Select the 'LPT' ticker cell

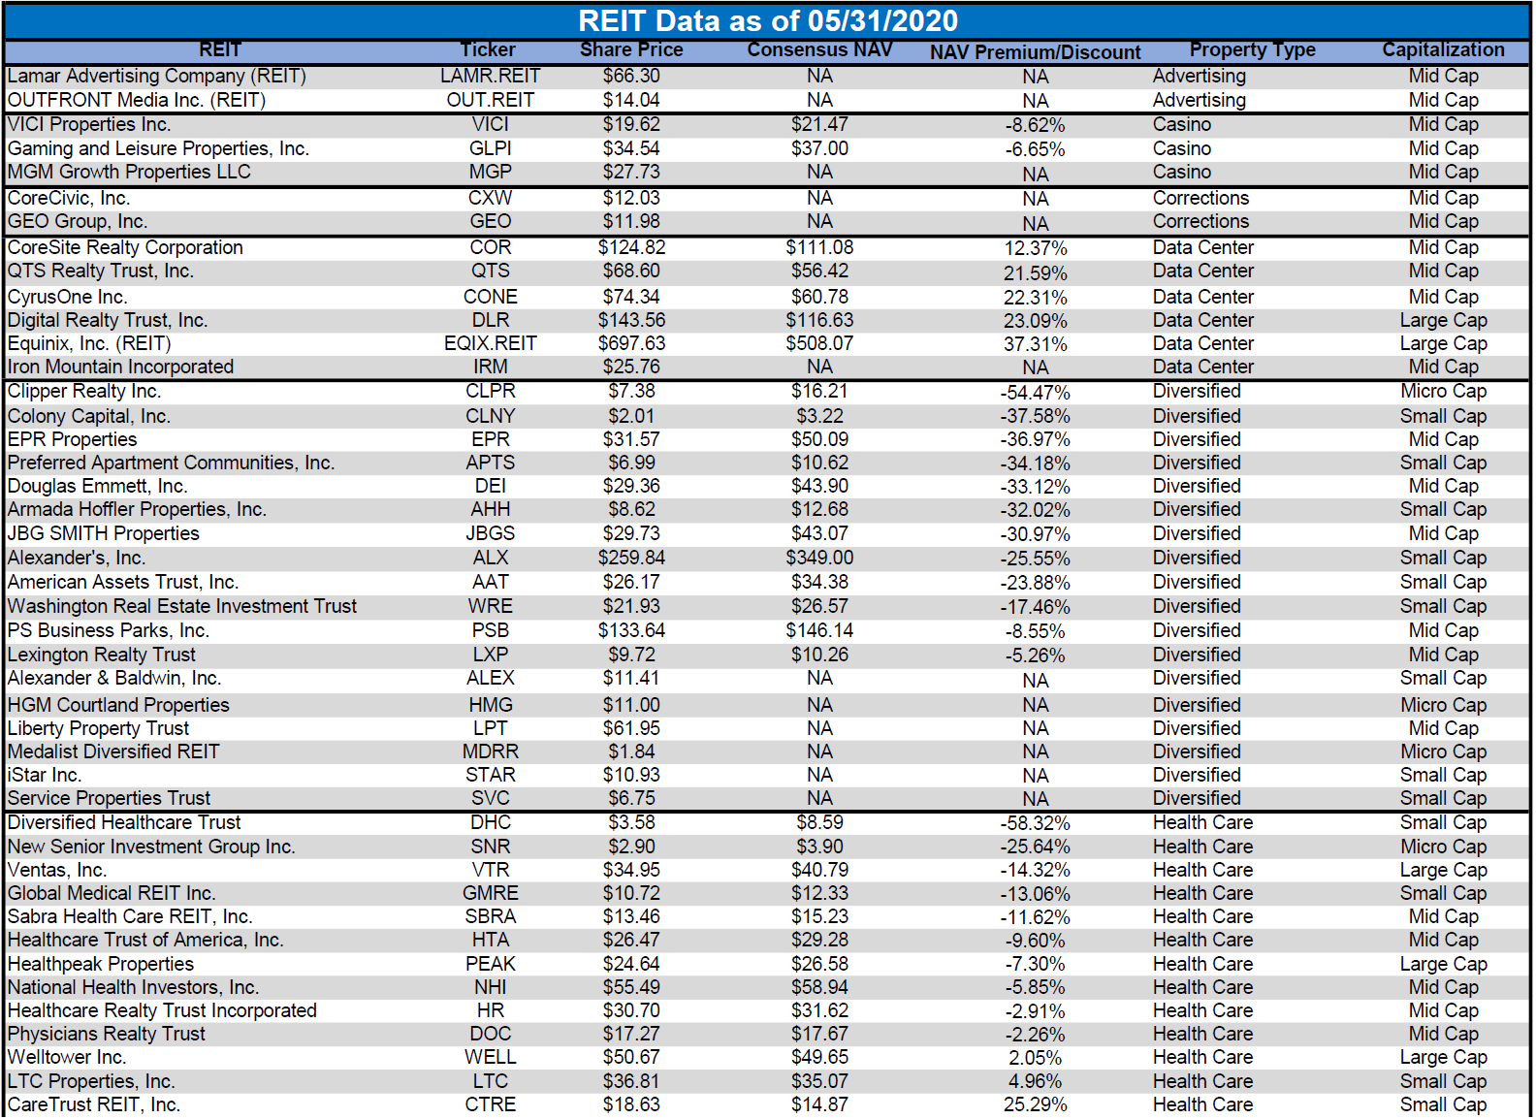490,728
